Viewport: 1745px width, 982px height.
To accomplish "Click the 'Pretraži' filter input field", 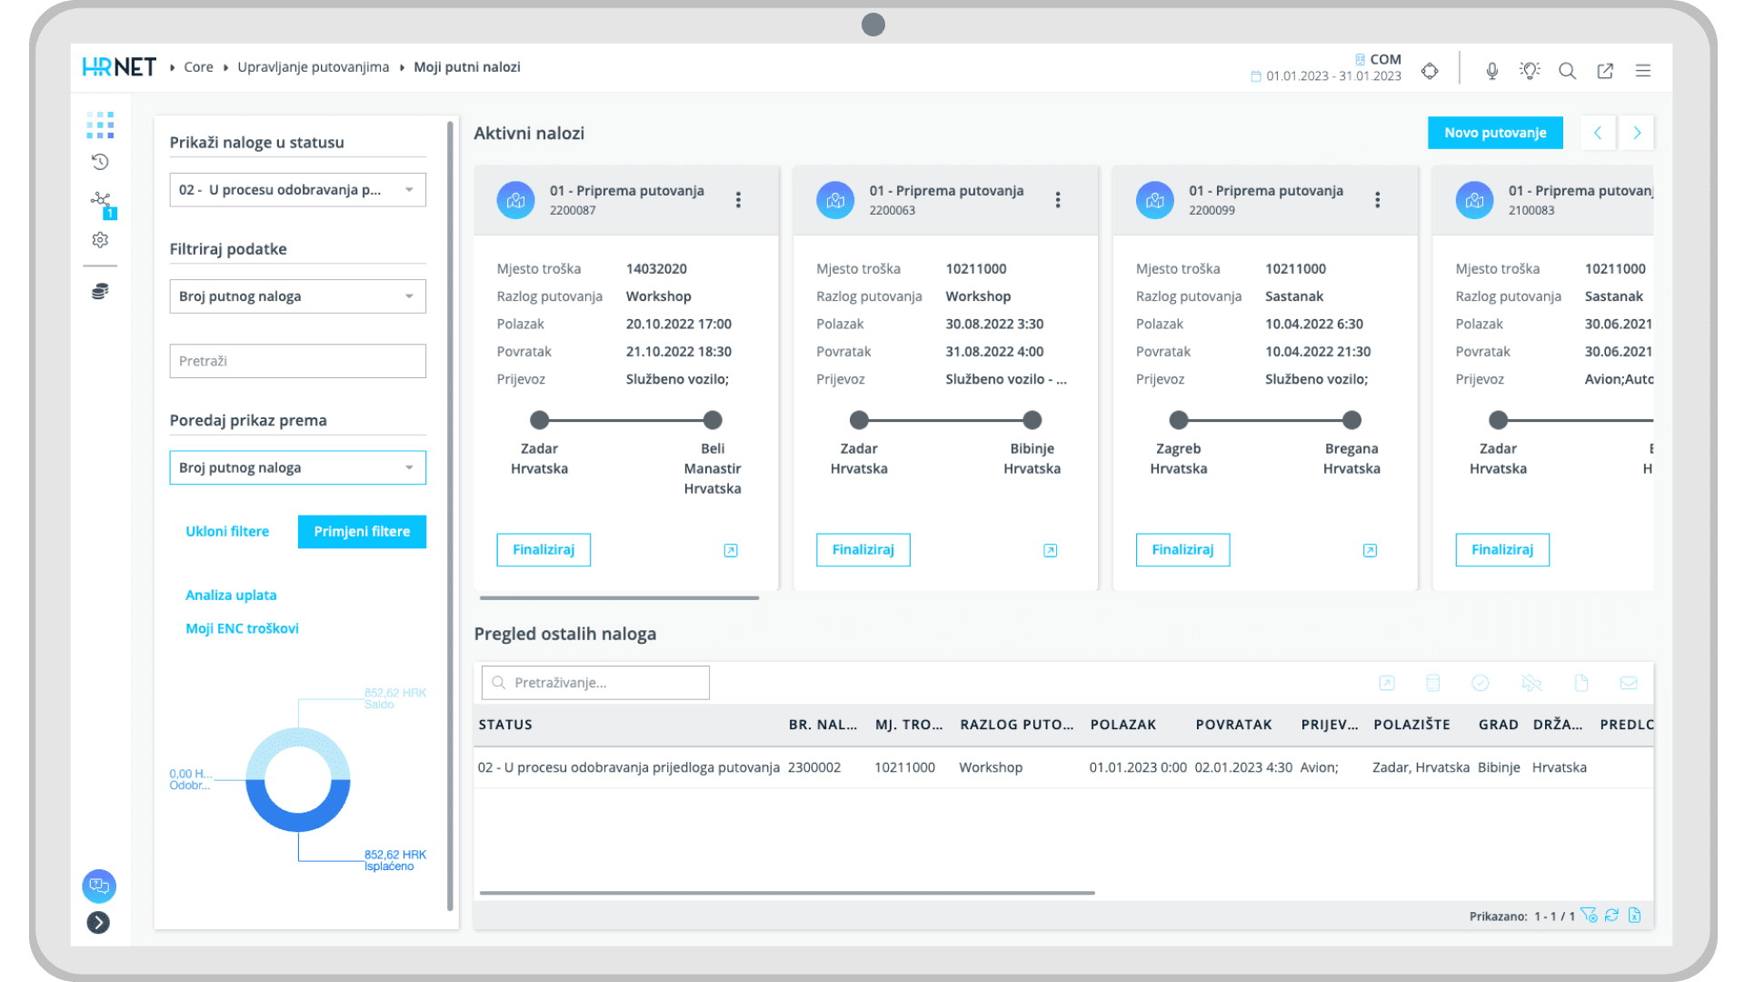I will pos(297,361).
